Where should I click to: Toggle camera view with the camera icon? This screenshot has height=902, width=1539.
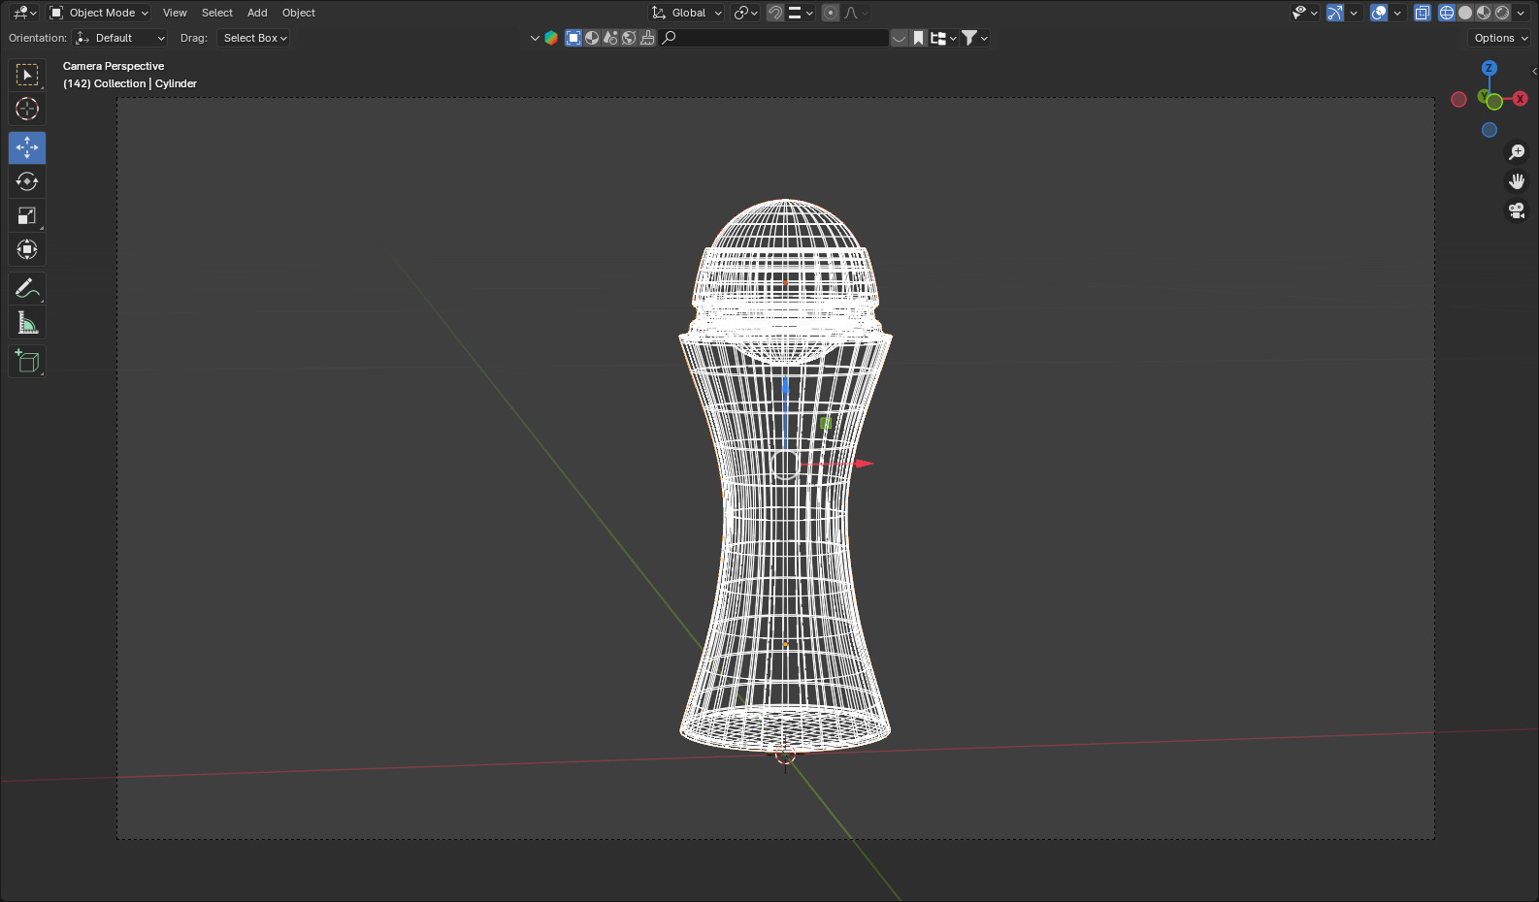pyautogui.click(x=1517, y=210)
